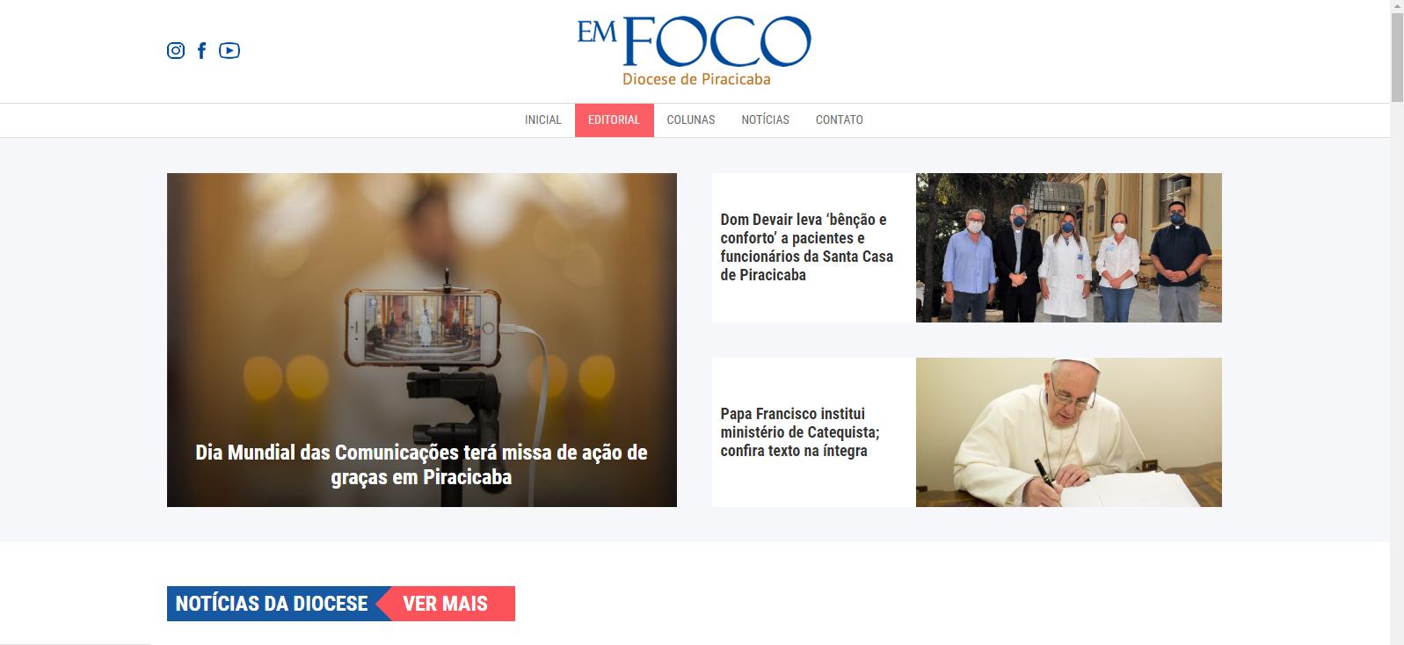Open the Contato menu item
Screen dimensions: 1404x645
(x=840, y=120)
